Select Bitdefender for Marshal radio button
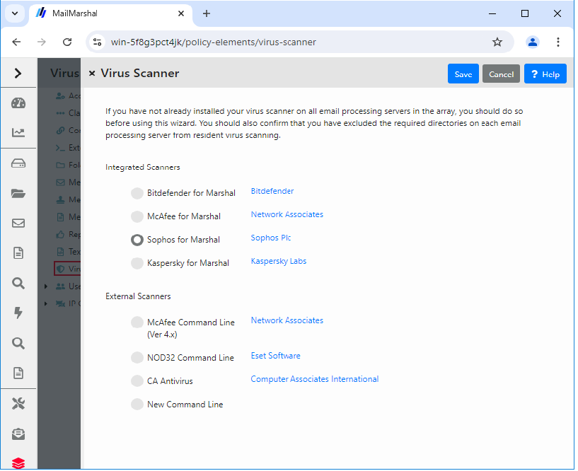Image resolution: width=578 pixels, height=471 pixels. coord(137,193)
